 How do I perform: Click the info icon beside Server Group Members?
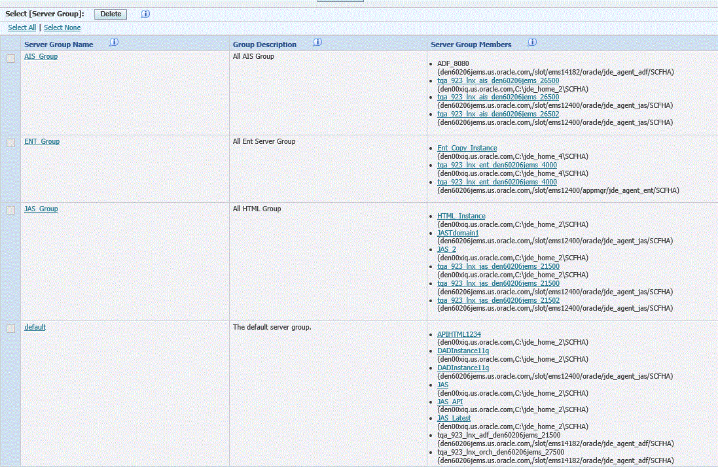[x=532, y=42]
